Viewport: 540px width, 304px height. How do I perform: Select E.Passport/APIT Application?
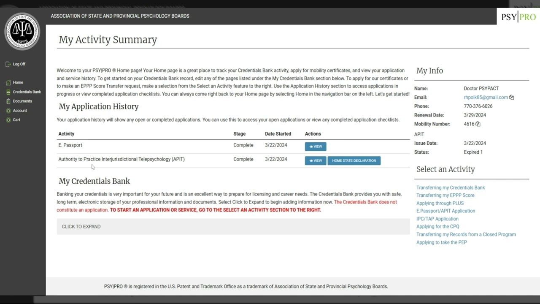click(445, 211)
